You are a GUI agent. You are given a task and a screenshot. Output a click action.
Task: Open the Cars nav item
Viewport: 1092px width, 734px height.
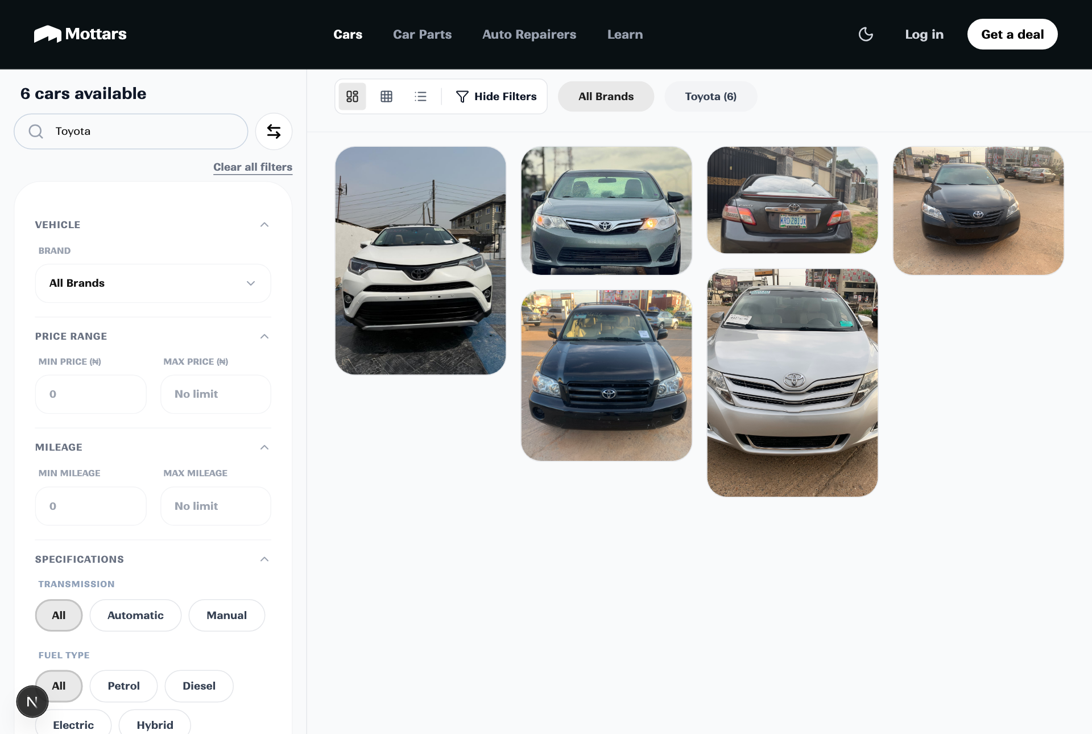(x=348, y=34)
